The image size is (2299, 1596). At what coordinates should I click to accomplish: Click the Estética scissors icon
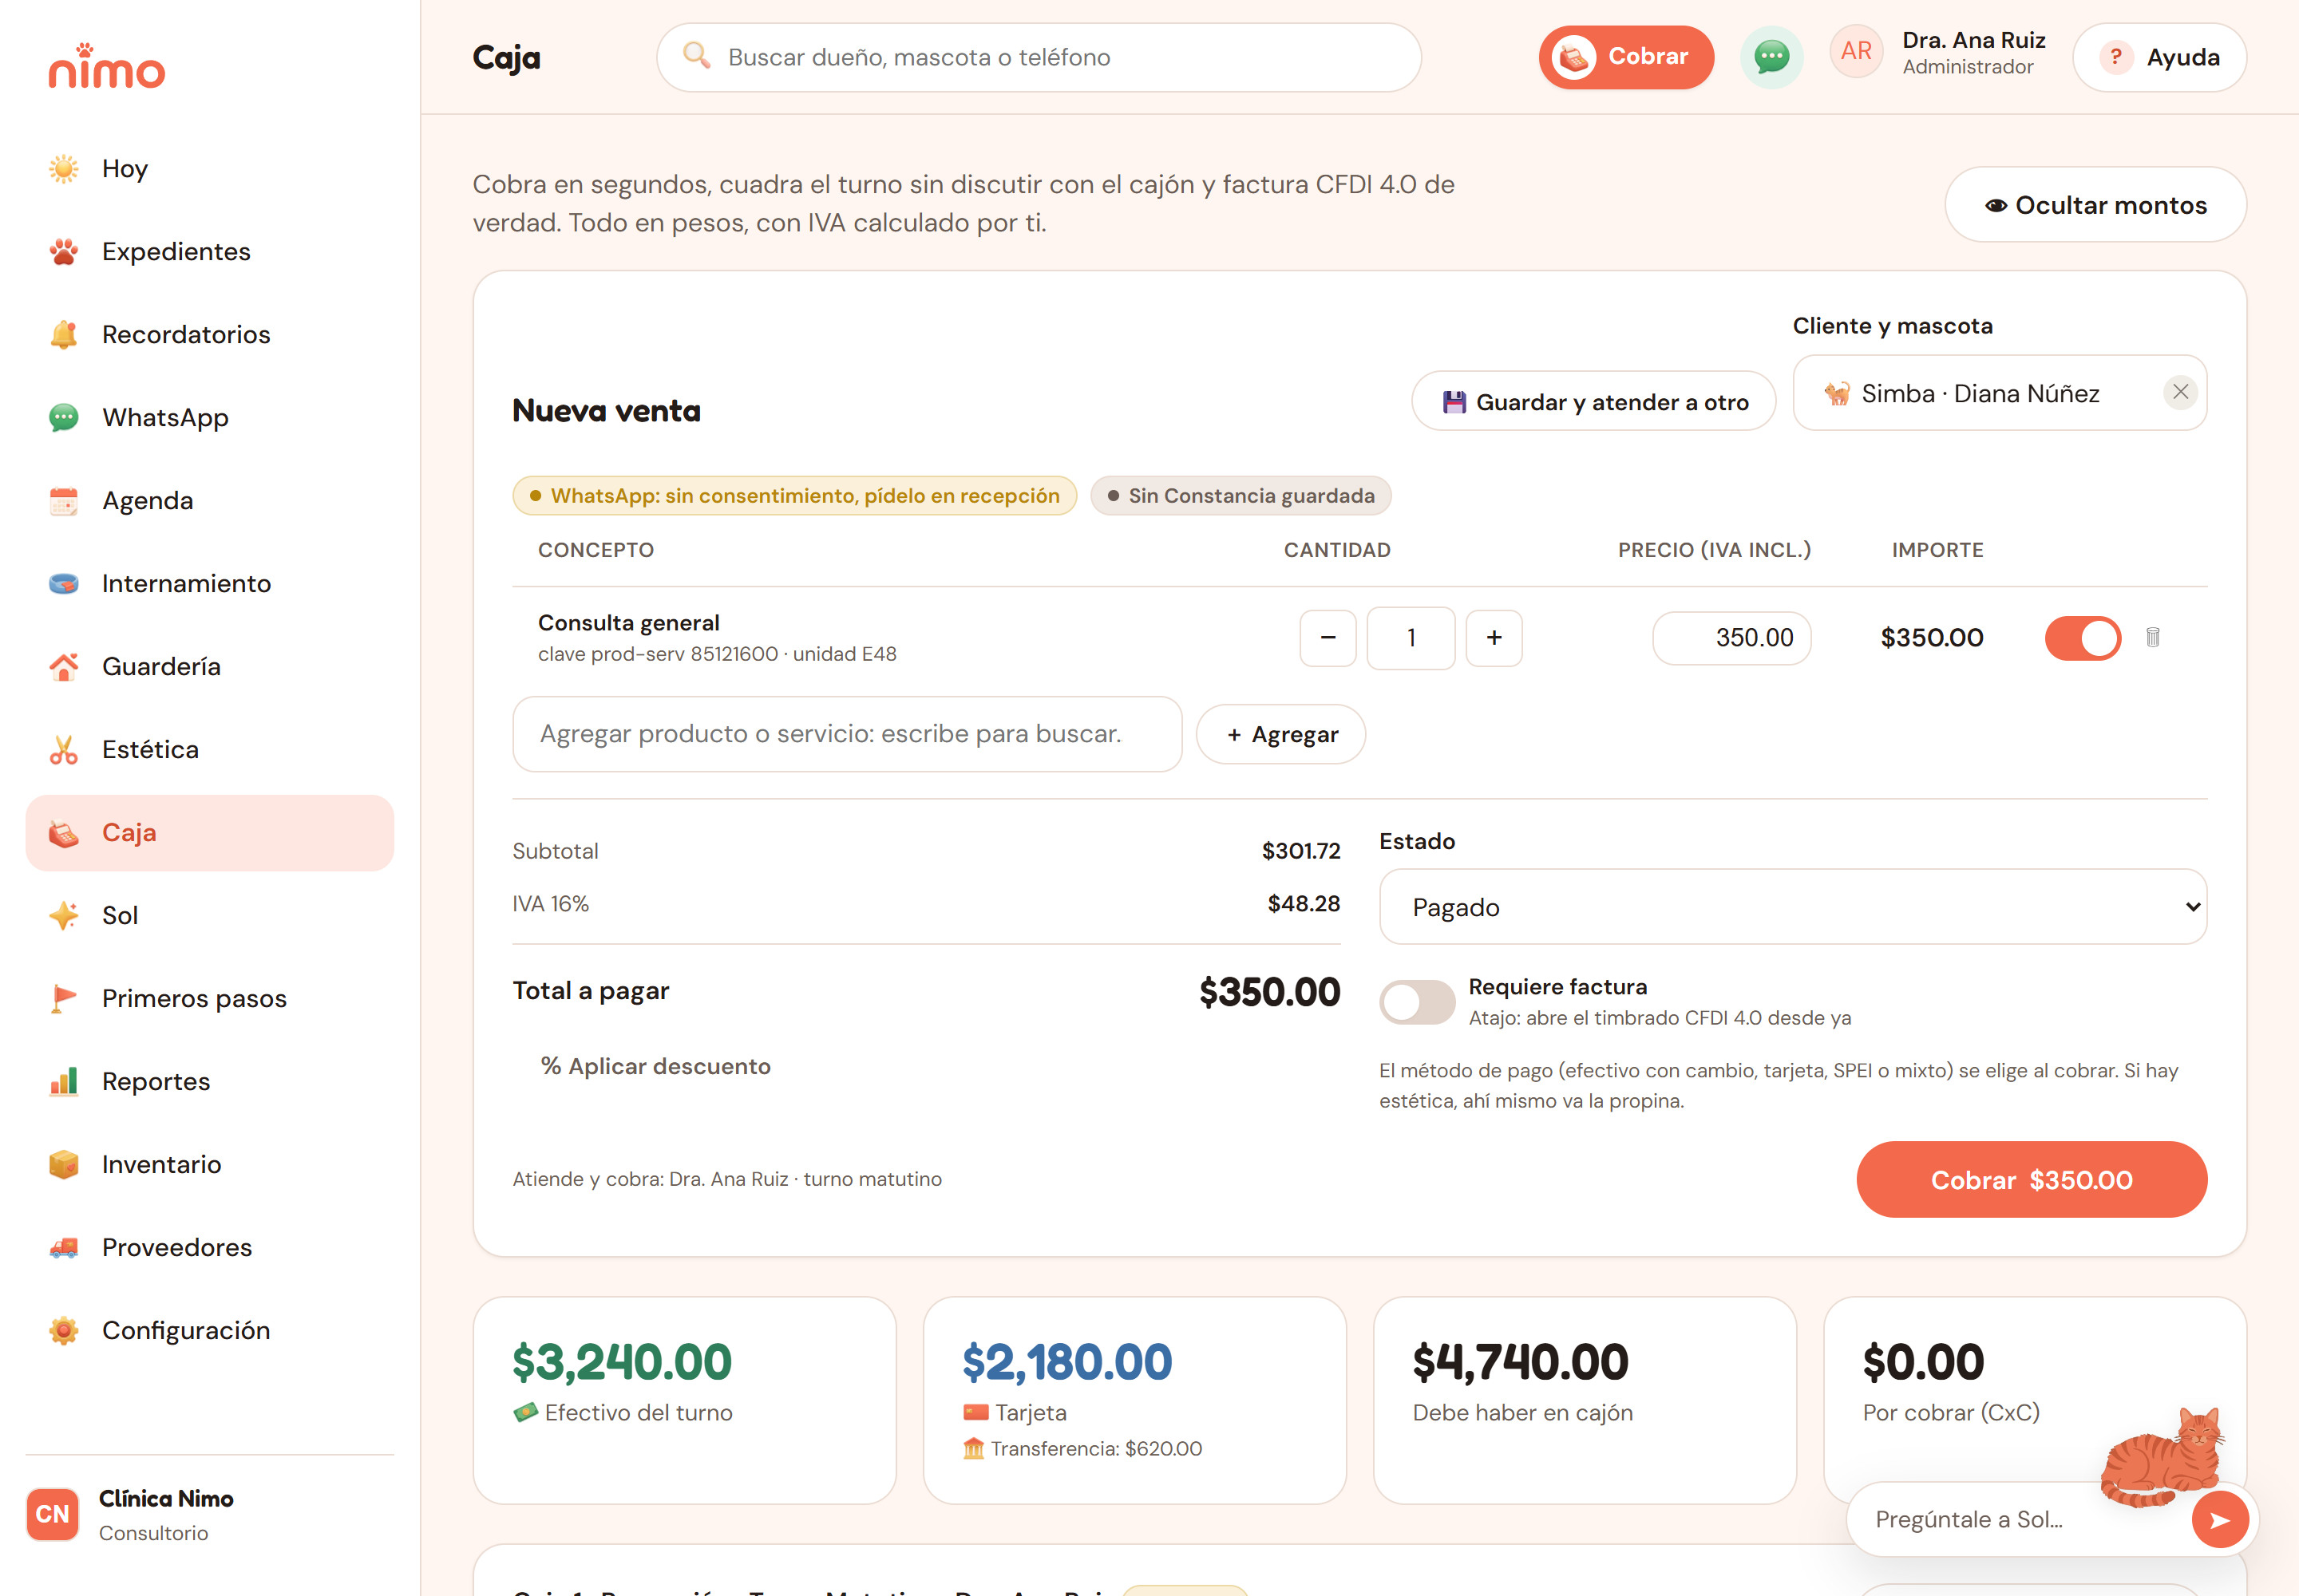[x=64, y=749]
